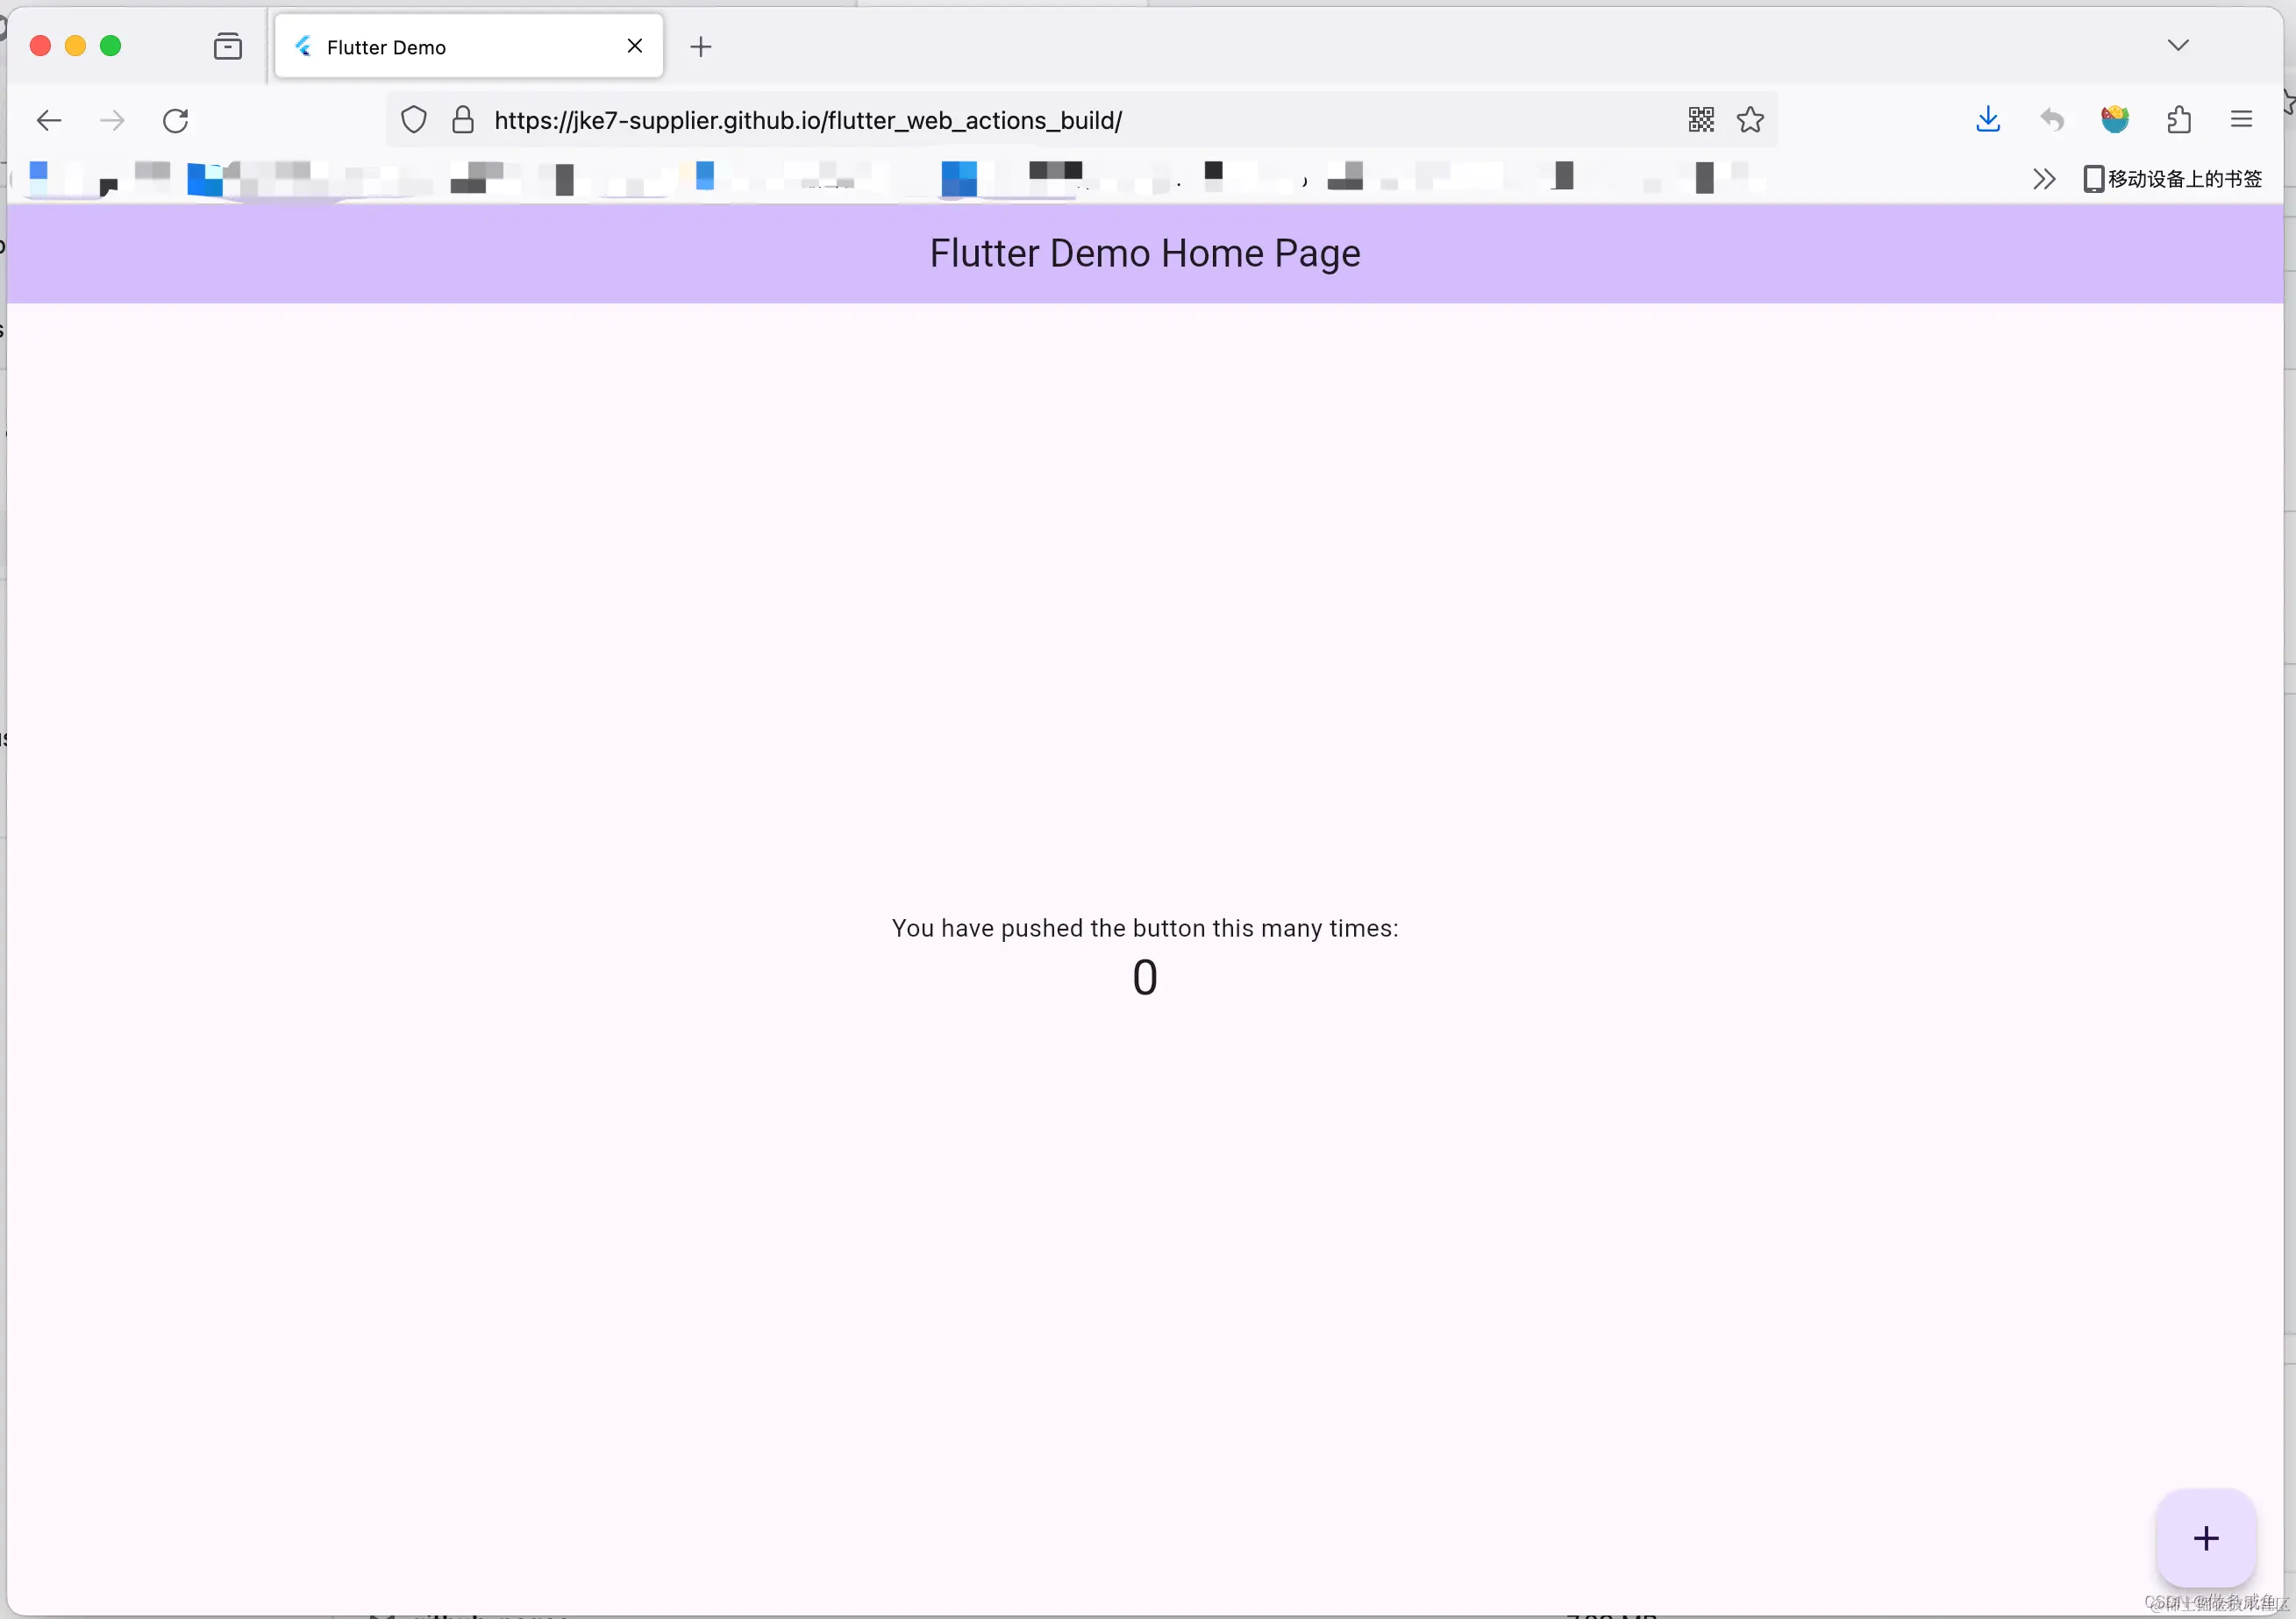
Task: Show more bookmarks with double chevron
Action: [2044, 179]
